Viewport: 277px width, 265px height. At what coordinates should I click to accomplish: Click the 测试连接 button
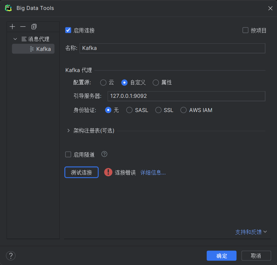click(x=82, y=172)
